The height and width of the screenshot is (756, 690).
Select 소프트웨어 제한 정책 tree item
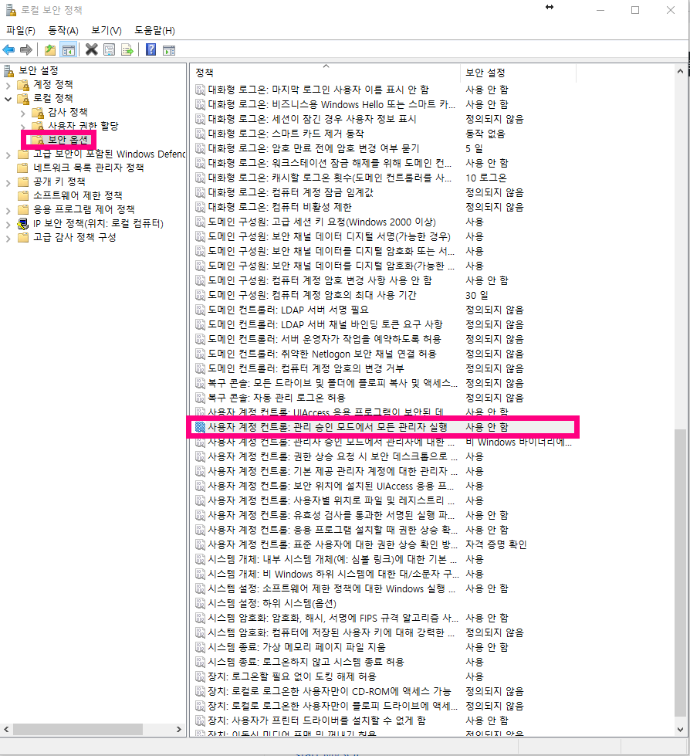tap(78, 195)
